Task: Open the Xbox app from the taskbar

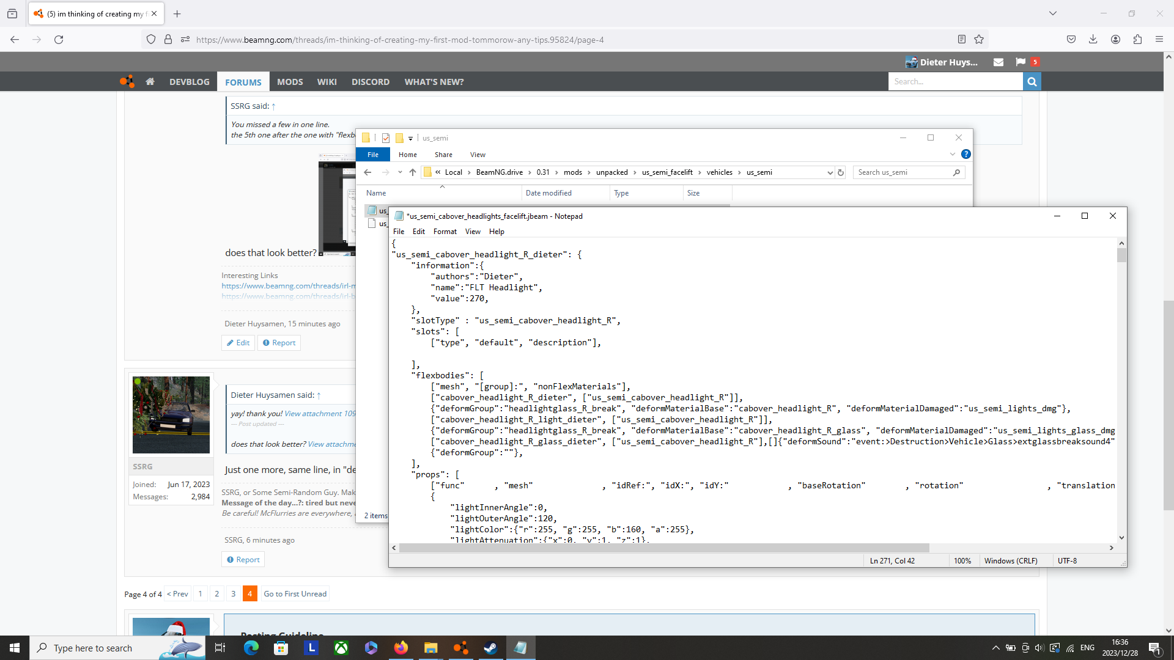Action: tap(341, 648)
